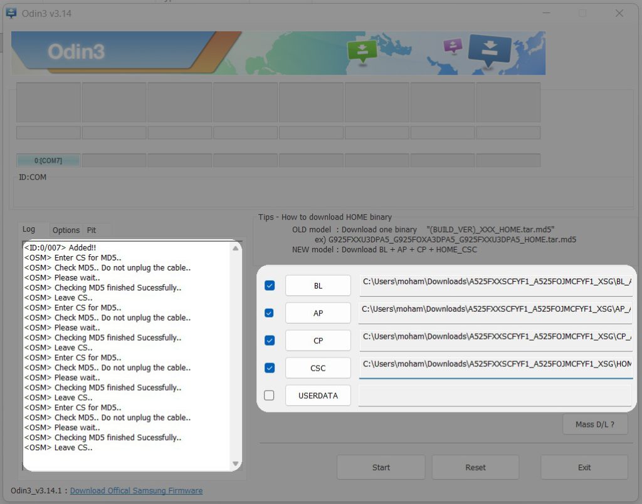Close the Odin3 window

tap(619, 13)
